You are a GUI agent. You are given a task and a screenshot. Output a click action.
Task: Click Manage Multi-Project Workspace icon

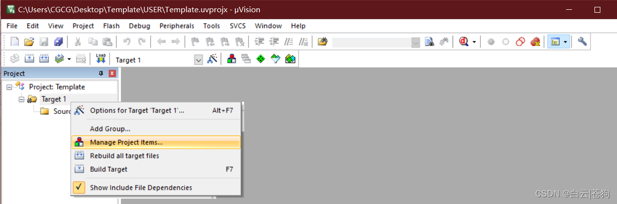(246, 59)
